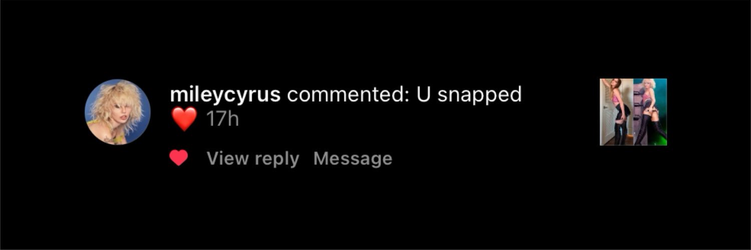Click the blonde-haired circular profile picture

click(x=118, y=111)
